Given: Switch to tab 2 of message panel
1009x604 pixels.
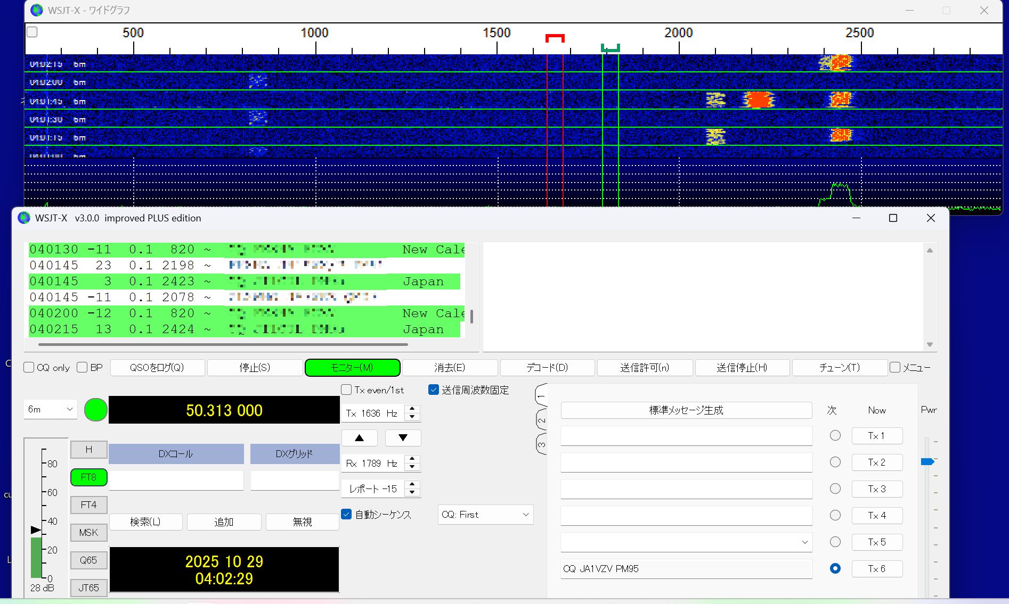Looking at the screenshot, I should pyautogui.click(x=541, y=420).
